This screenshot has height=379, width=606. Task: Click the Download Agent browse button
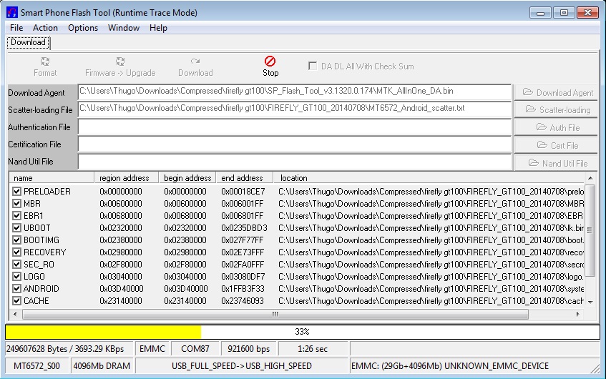click(x=556, y=92)
